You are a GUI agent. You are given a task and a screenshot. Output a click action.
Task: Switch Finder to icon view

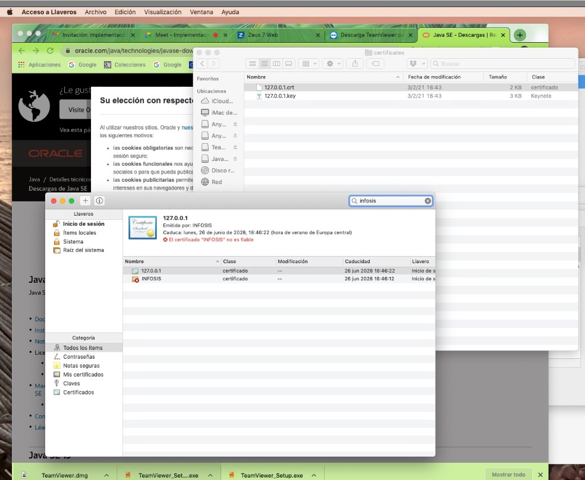252,64
